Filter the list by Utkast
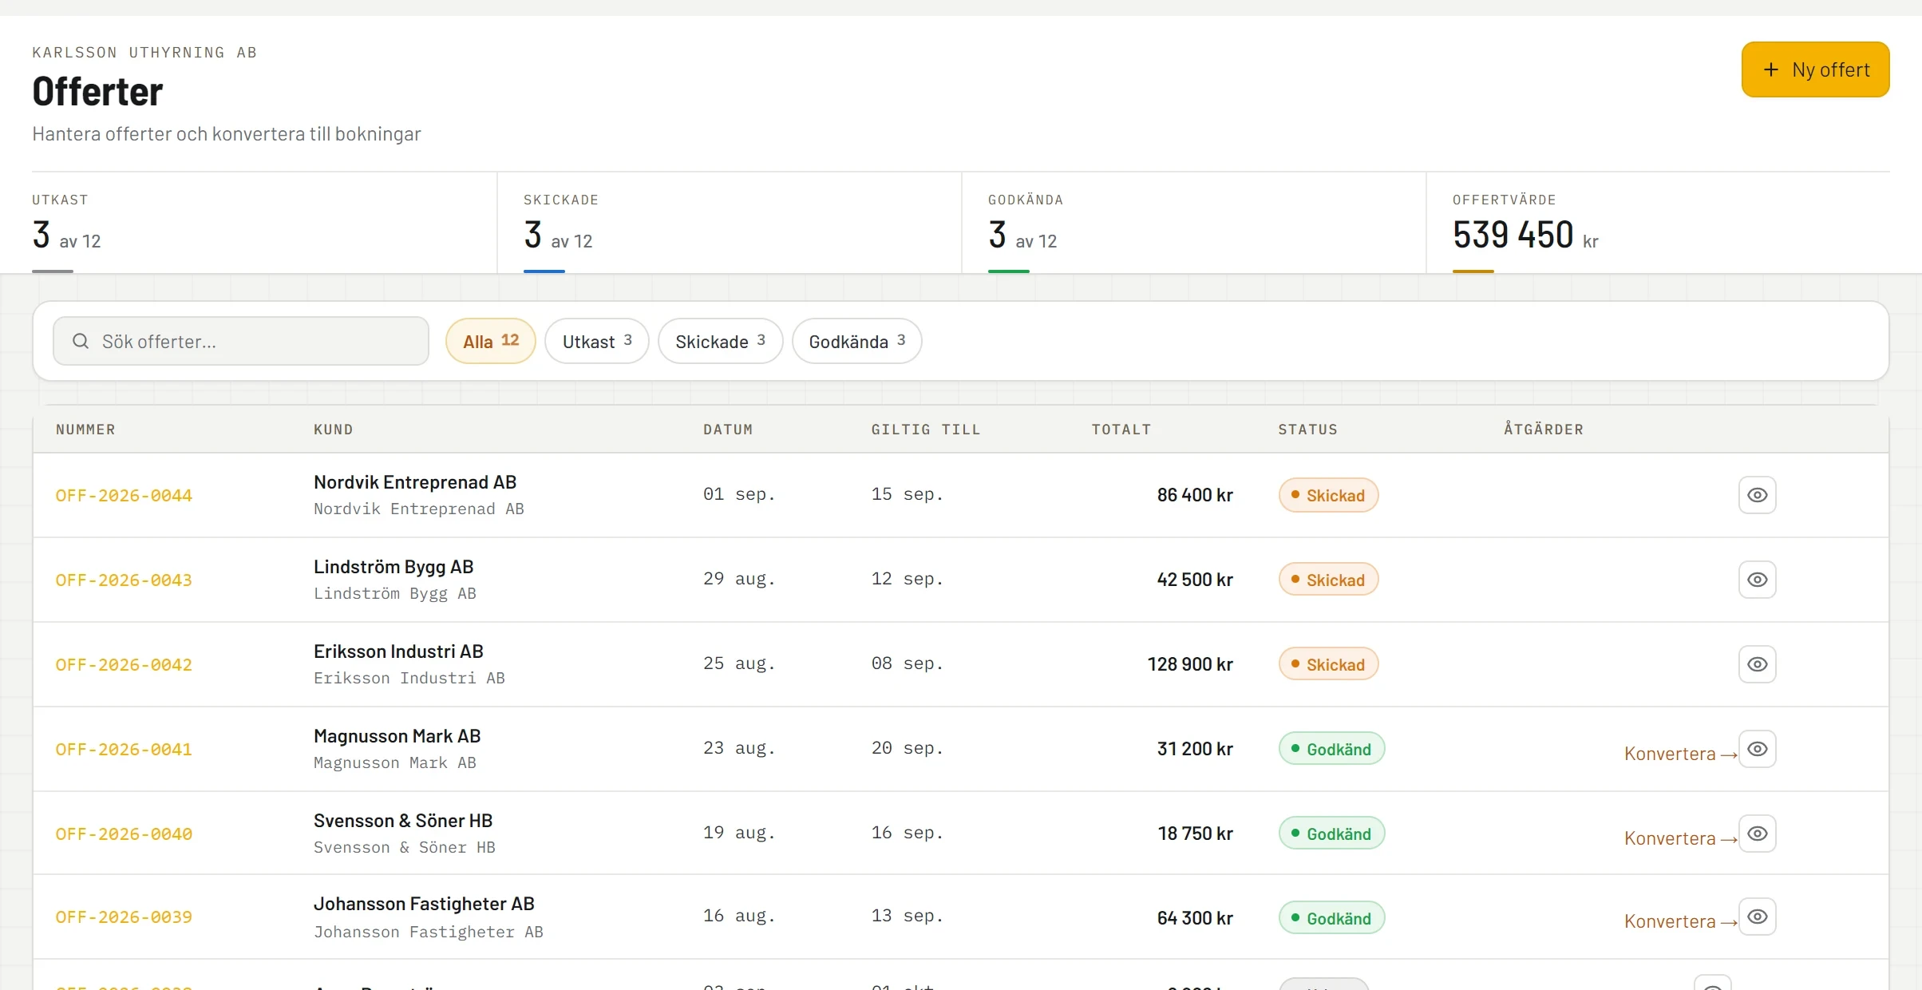 click(x=596, y=341)
